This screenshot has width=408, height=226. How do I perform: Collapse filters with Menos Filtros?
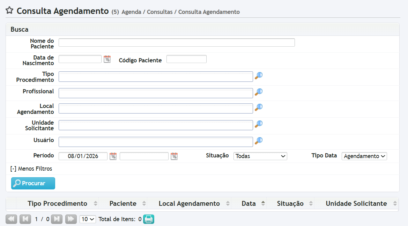tap(31, 169)
